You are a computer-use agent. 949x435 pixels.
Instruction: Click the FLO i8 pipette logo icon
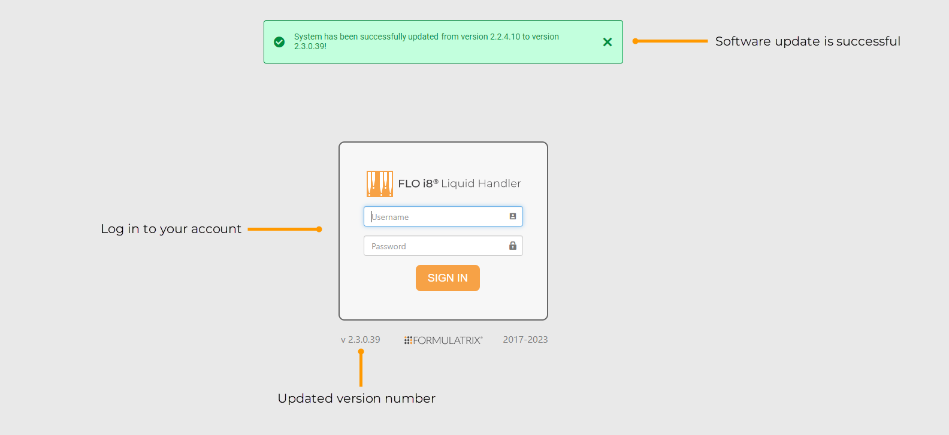(x=380, y=184)
